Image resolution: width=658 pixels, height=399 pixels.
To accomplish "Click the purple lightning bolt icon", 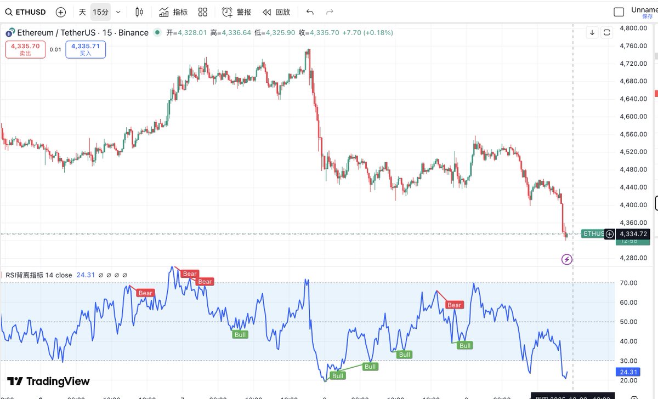I will (x=567, y=259).
